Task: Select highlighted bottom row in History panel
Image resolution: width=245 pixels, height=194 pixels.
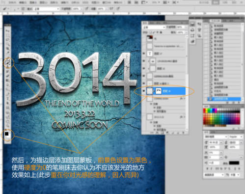Action: (224, 99)
